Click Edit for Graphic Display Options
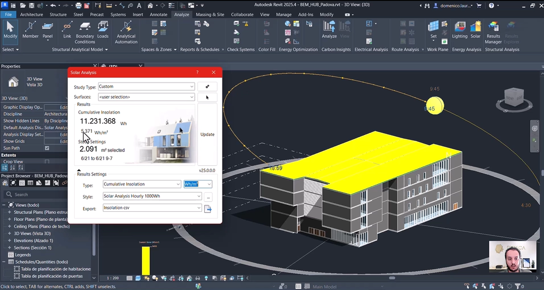The width and height of the screenshot is (544, 290). 56,107
